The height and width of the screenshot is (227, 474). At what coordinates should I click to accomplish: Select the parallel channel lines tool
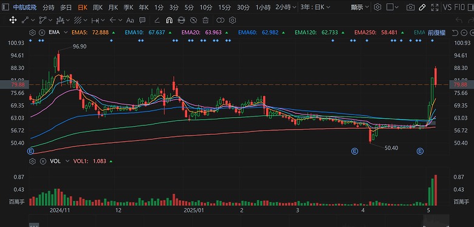[78, 20]
